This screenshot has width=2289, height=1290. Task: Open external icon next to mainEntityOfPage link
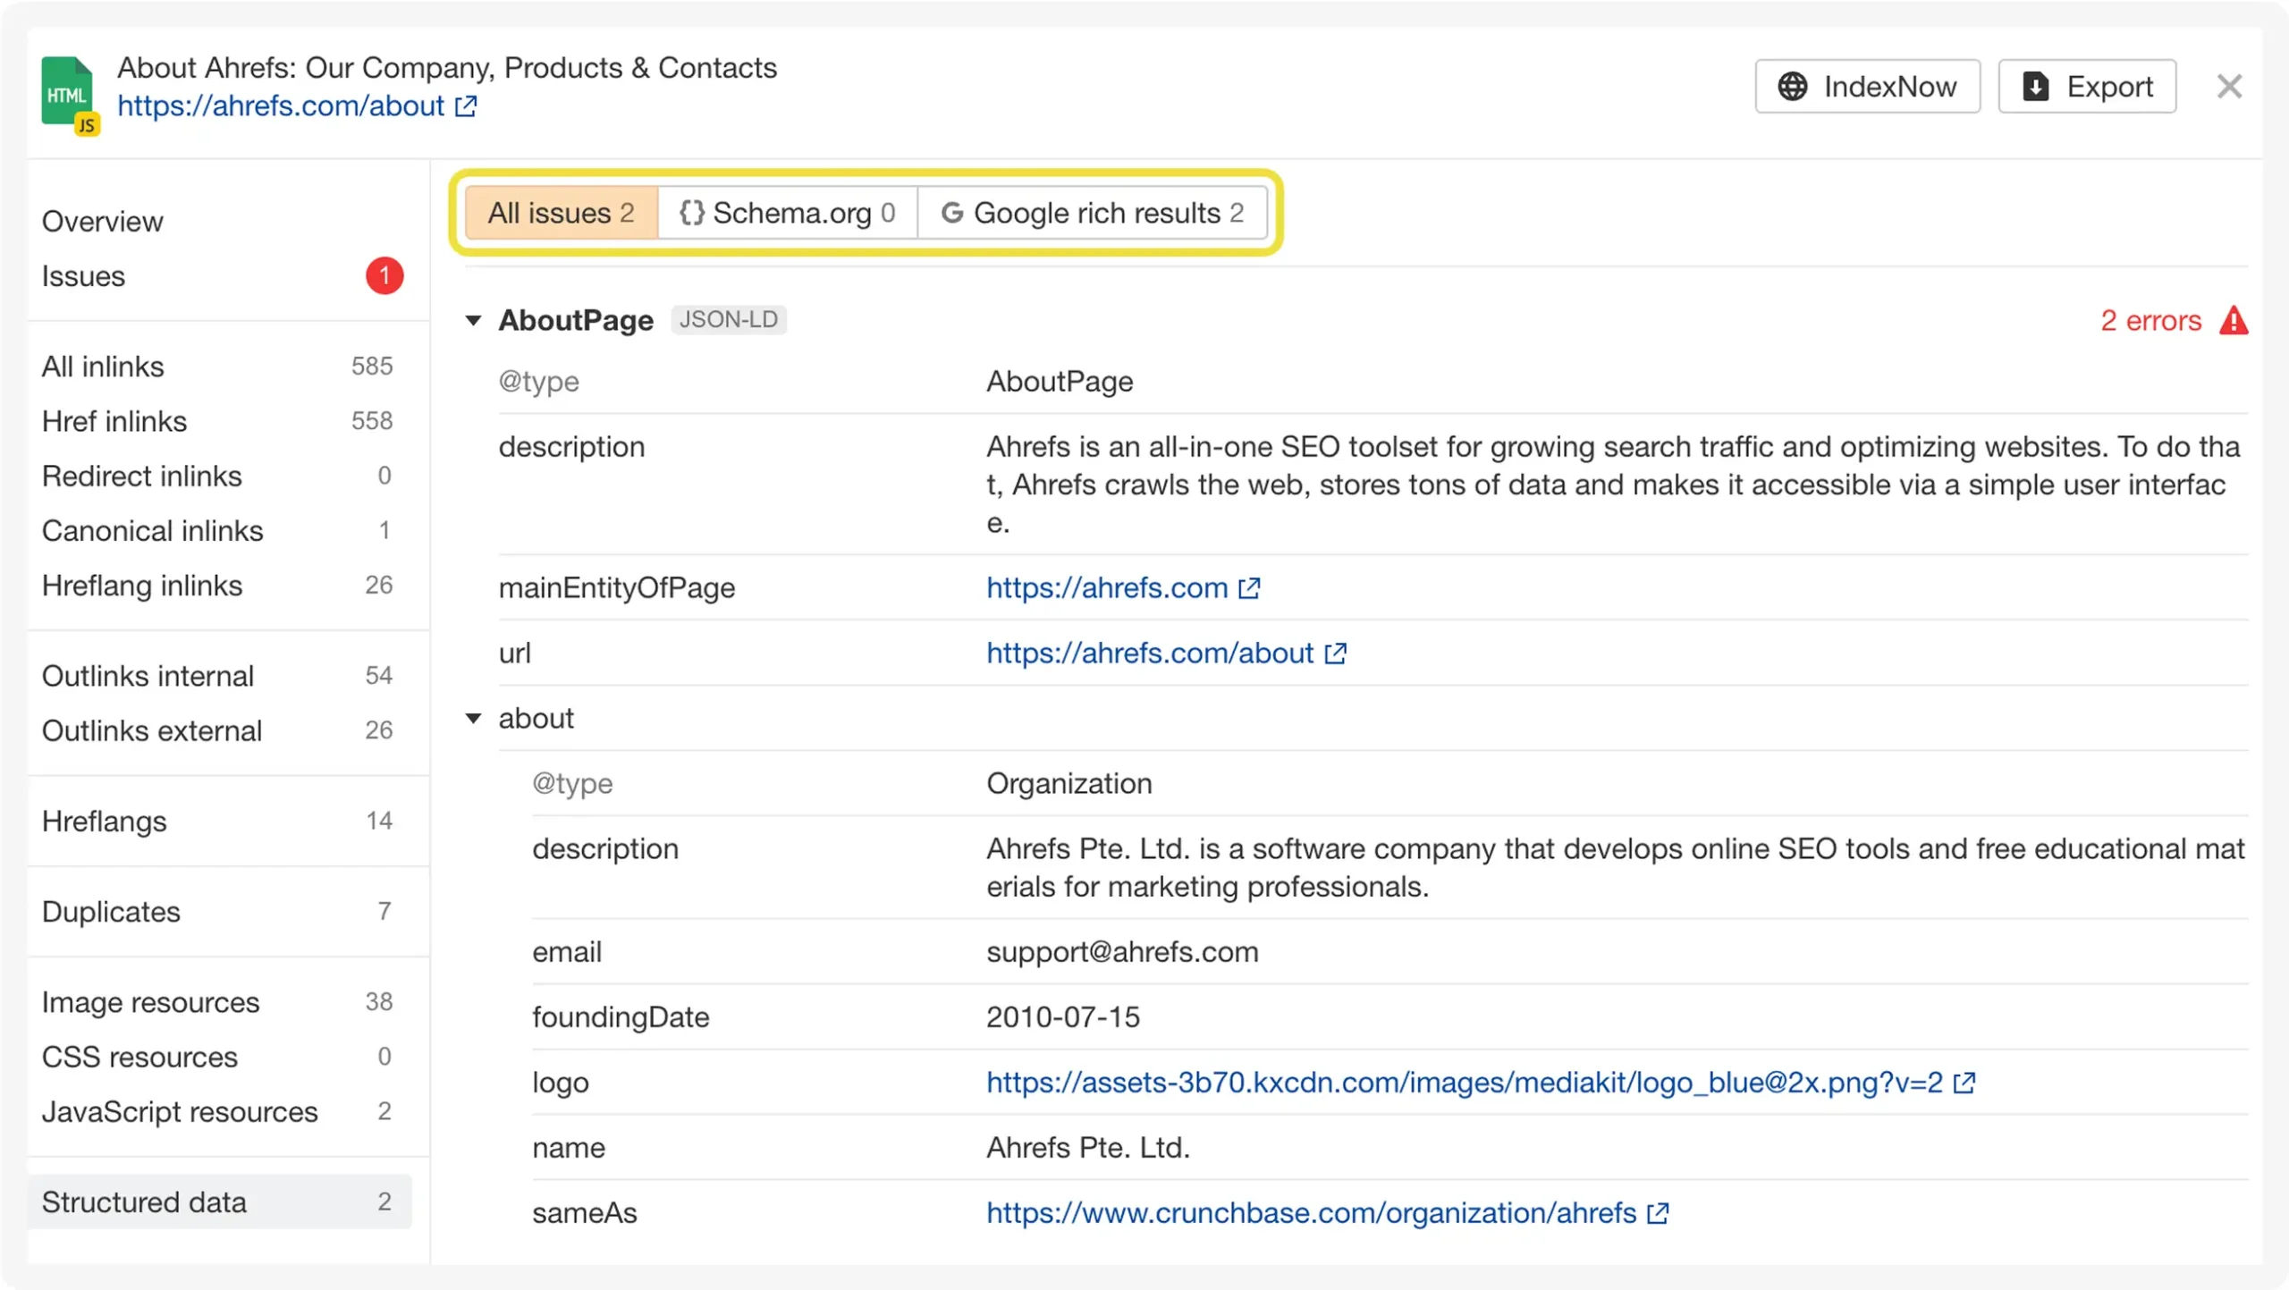pos(1249,588)
